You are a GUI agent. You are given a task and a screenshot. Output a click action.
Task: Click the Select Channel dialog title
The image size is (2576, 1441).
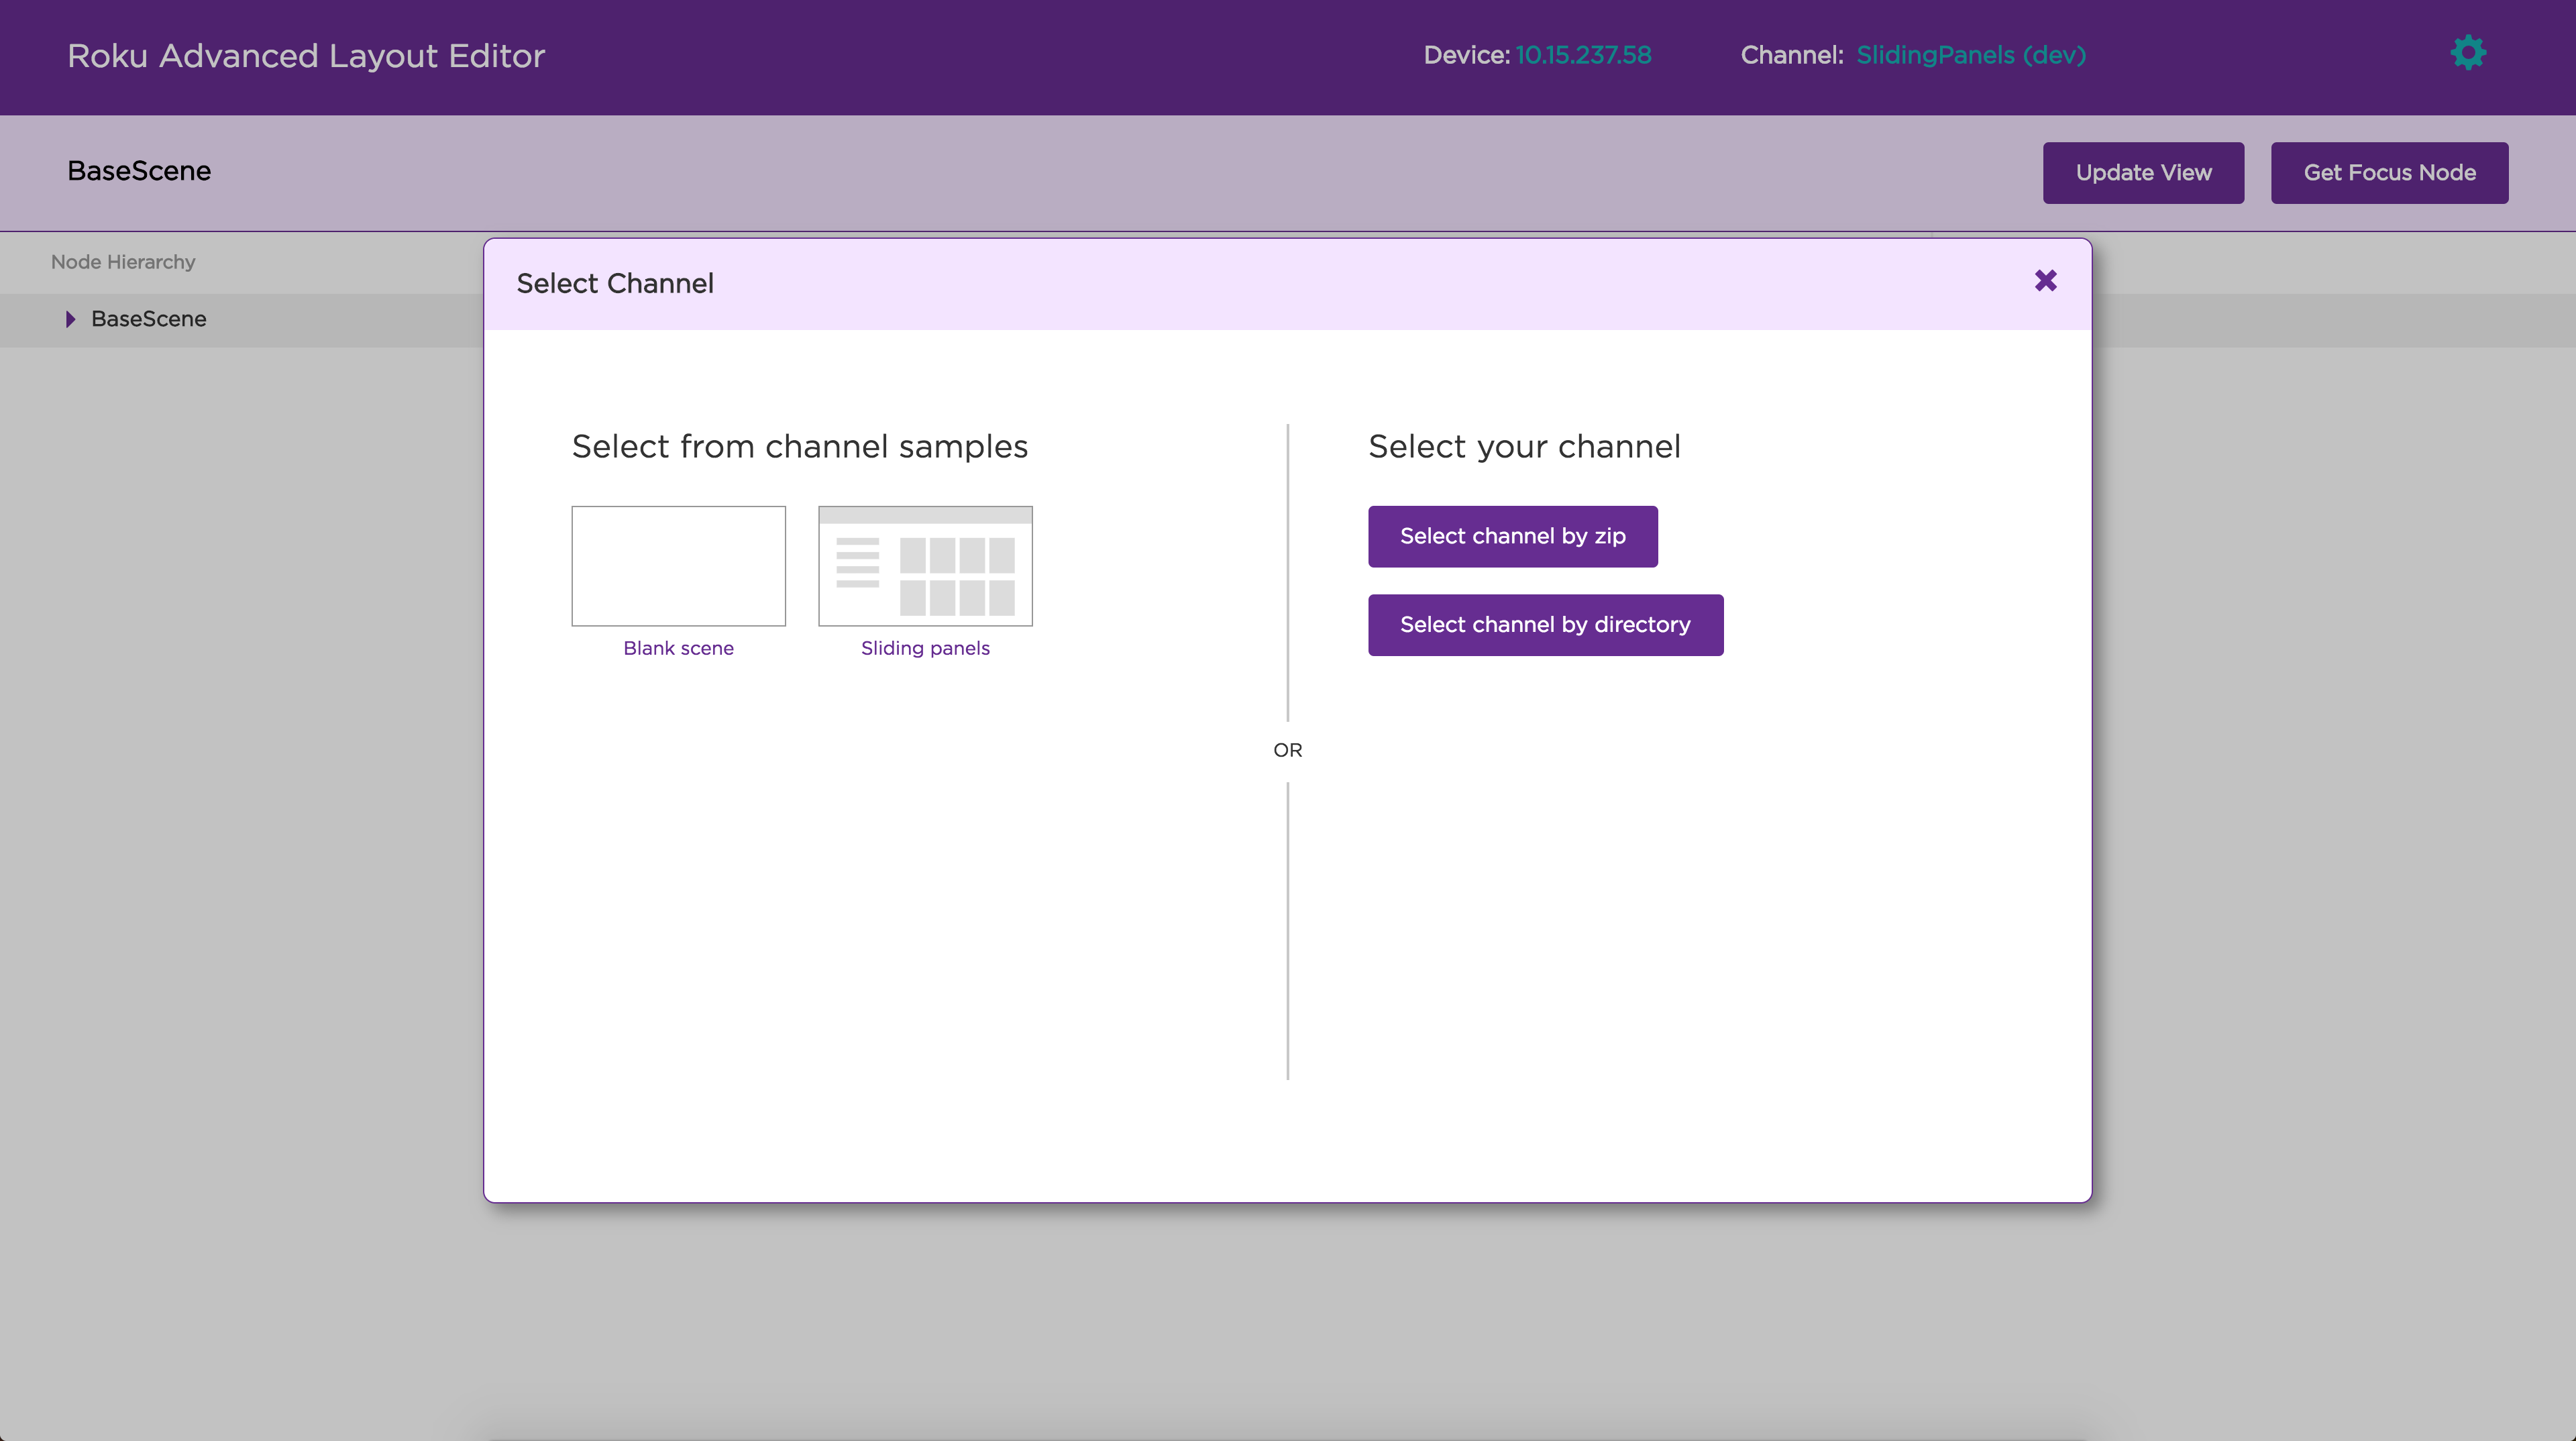(x=615, y=283)
